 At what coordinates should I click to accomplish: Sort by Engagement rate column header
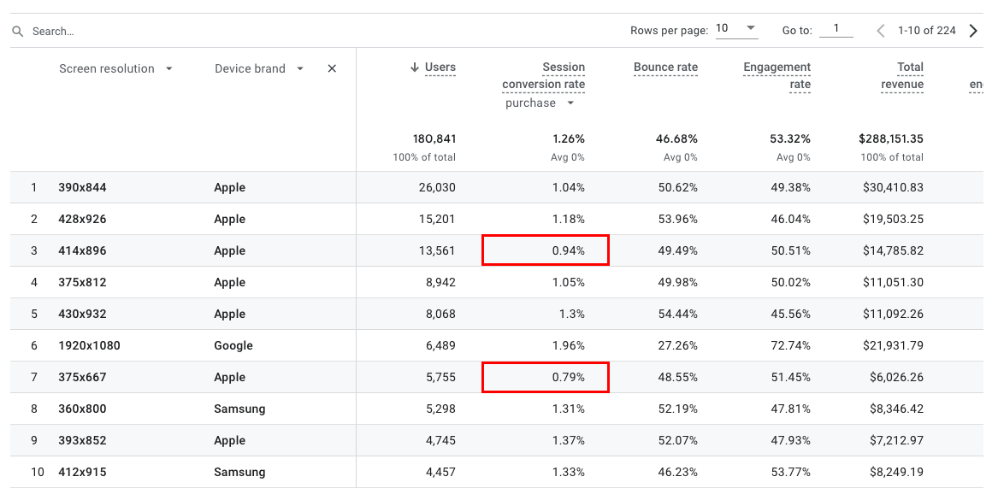coord(777,76)
